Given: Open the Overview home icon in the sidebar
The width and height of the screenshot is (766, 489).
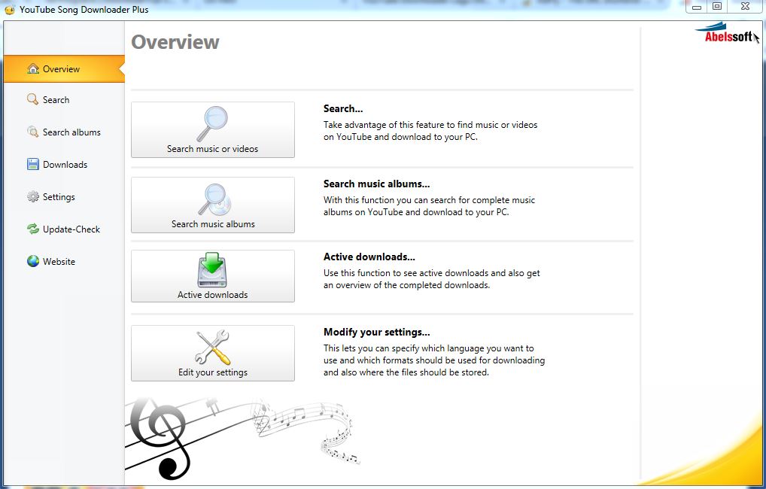Looking at the screenshot, I should (x=32, y=69).
